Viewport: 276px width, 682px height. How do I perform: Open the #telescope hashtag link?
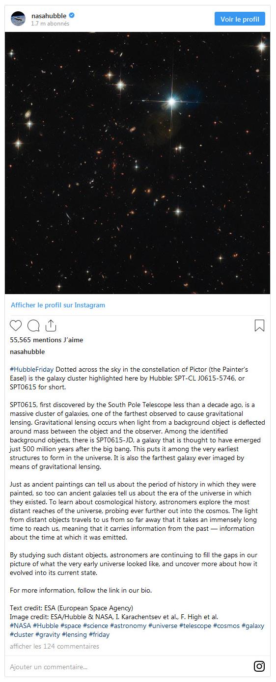point(195,626)
